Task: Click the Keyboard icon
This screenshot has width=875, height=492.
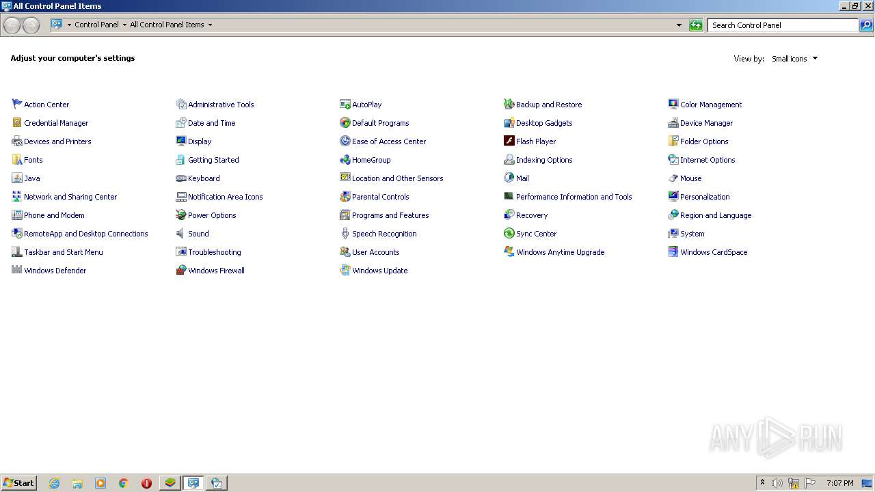Action: pos(181,178)
